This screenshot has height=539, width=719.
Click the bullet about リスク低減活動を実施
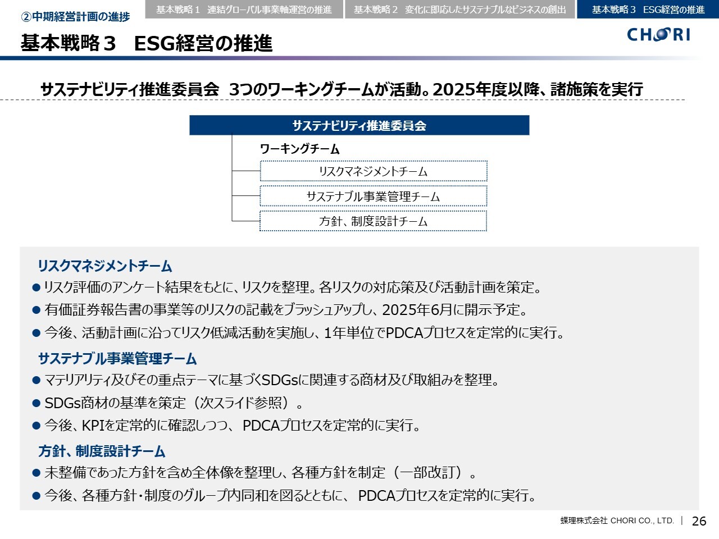[x=298, y=333]
